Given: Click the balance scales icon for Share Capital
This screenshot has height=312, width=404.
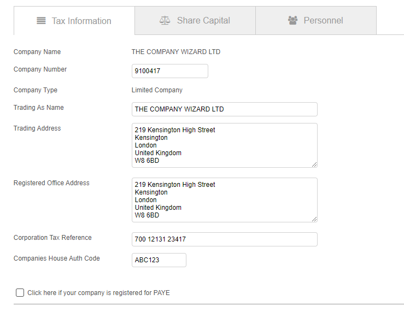Looking at the screenshot, I should tap(165, 20).
